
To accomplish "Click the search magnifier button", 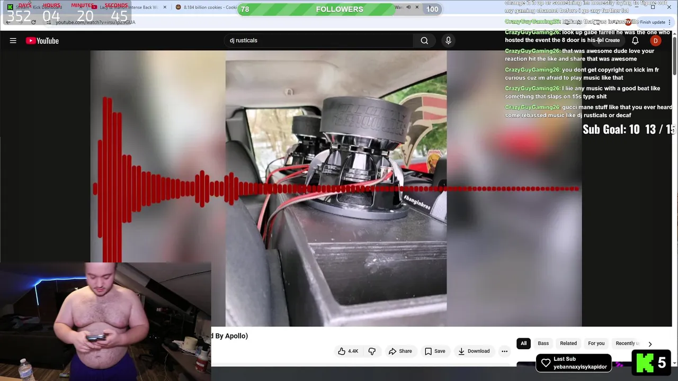I will [424, 40].
